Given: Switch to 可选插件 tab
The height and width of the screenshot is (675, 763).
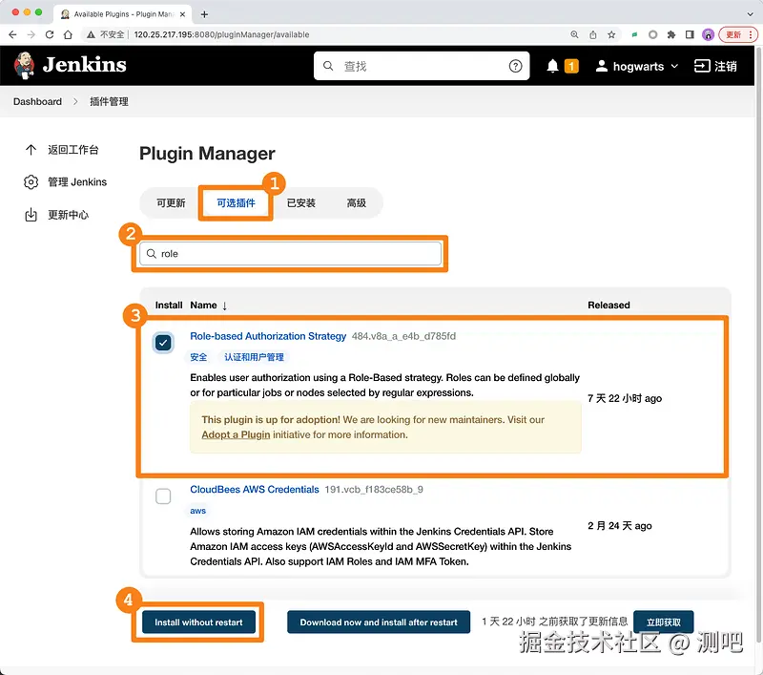Looking at the screenshot, I should click(x=236, y=203).
